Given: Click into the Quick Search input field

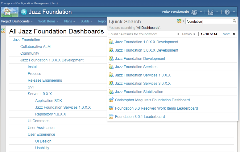Looking at the screenshot, I should 209,21.
